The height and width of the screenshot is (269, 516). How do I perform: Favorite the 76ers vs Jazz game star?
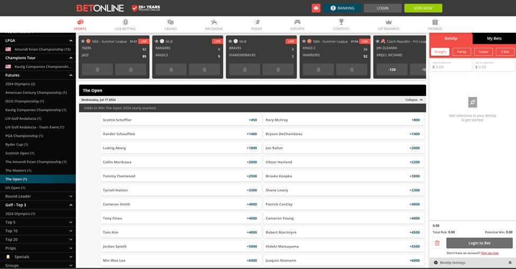(83, 41)
